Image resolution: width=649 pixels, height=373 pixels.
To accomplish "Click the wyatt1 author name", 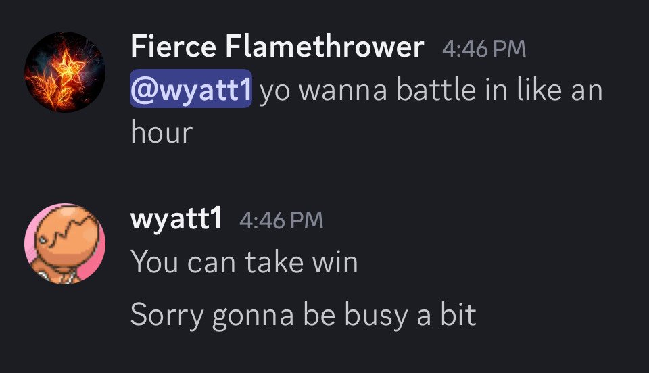I will 176,218.
